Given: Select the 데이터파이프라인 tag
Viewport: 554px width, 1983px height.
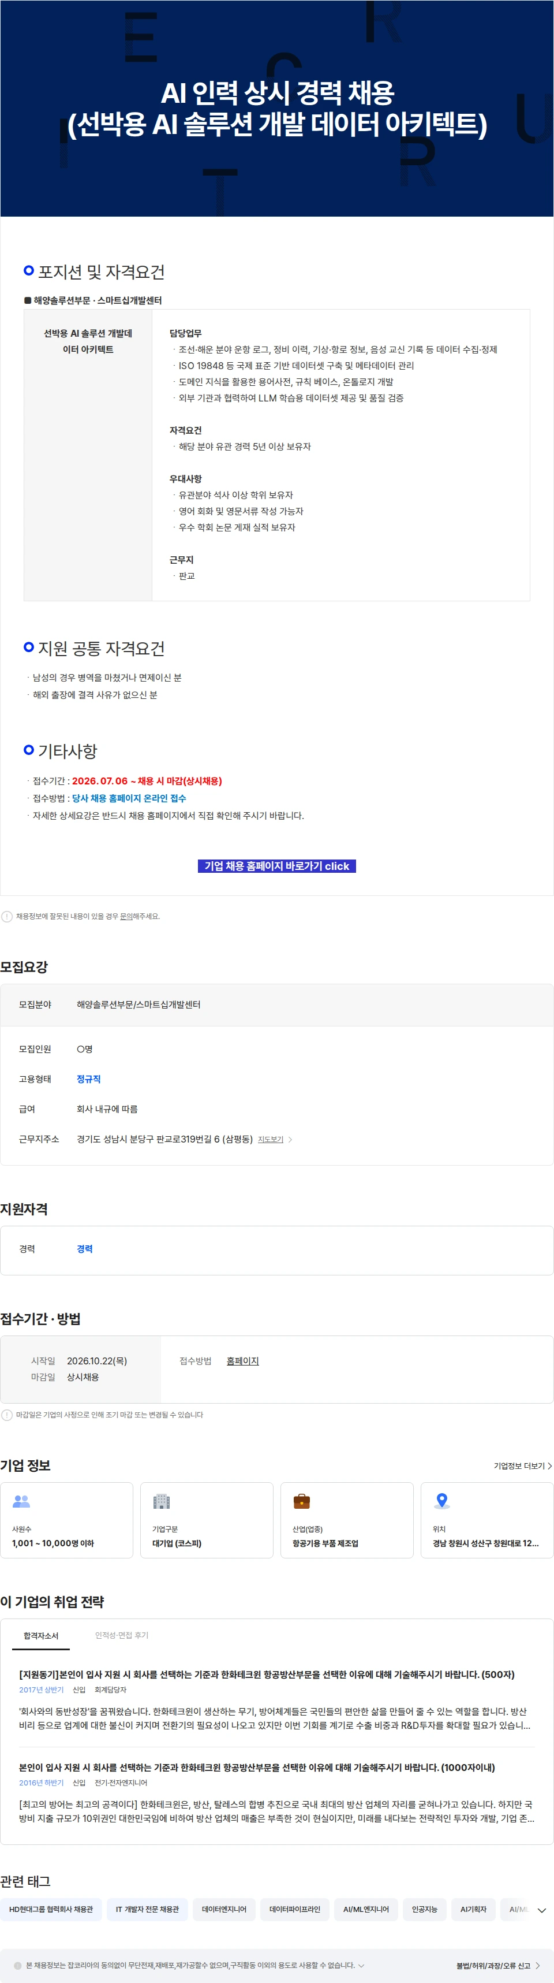Looking at the screenshot, I should pyautogui.click(x=295, y=1909).
